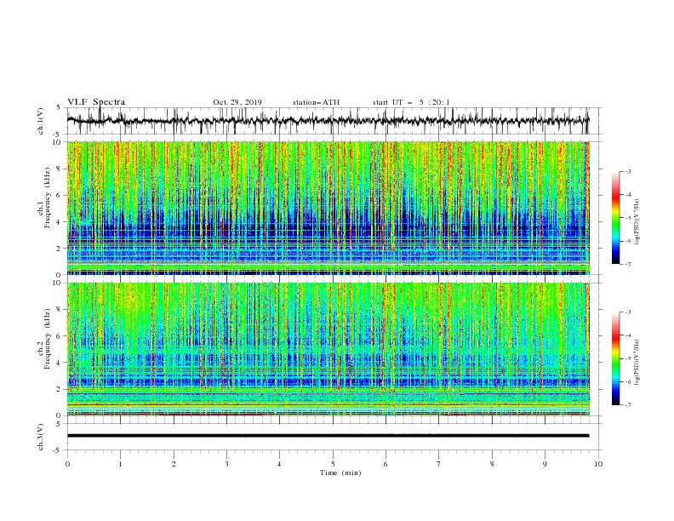Click the ch.1 color bar "log(PSD)(V²/Hz)" label
674x521 pixels.
pos(637,222)
